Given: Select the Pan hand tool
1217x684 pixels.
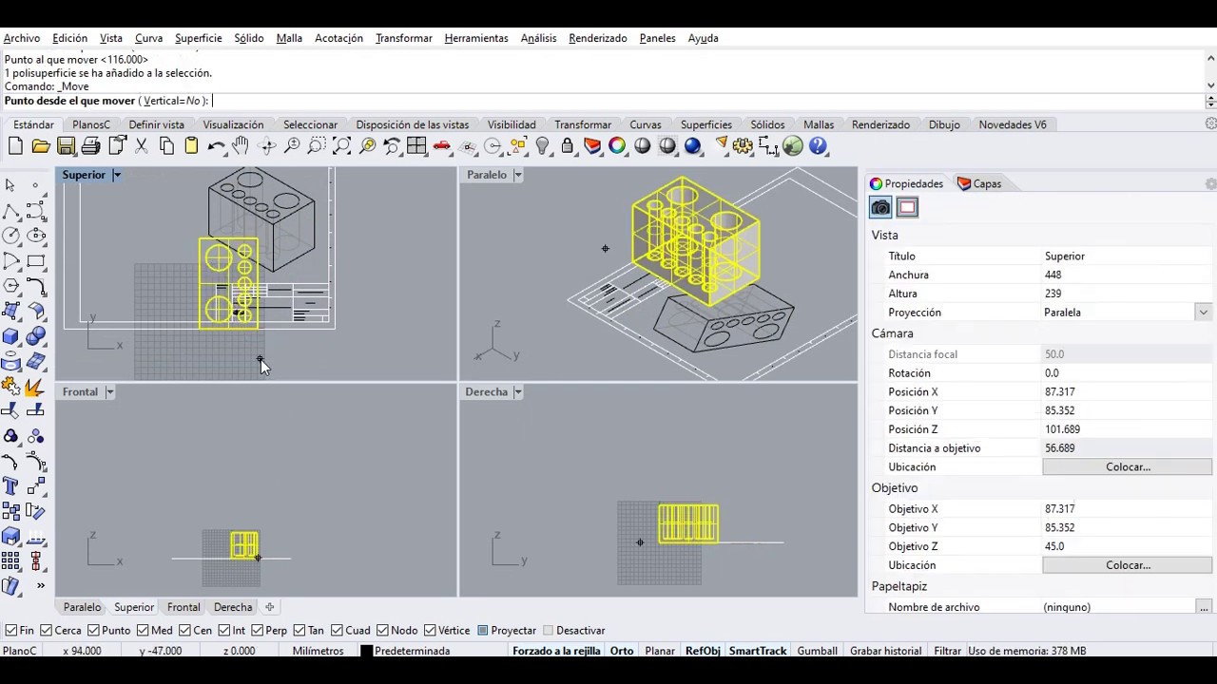Looking at the screenshot, I should coord(241,146).
